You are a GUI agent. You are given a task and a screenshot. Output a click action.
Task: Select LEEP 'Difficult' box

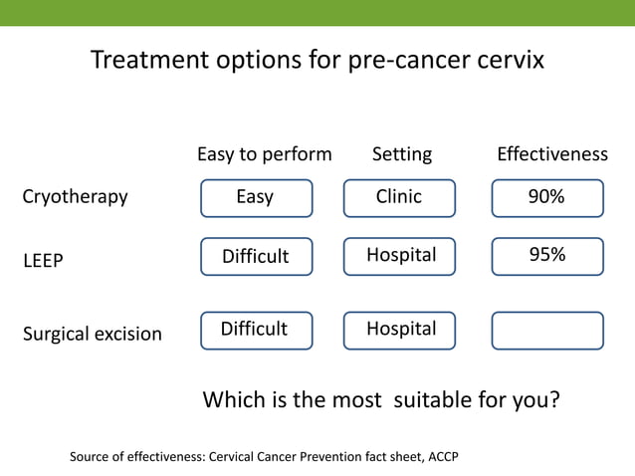(x=257, y=257)
